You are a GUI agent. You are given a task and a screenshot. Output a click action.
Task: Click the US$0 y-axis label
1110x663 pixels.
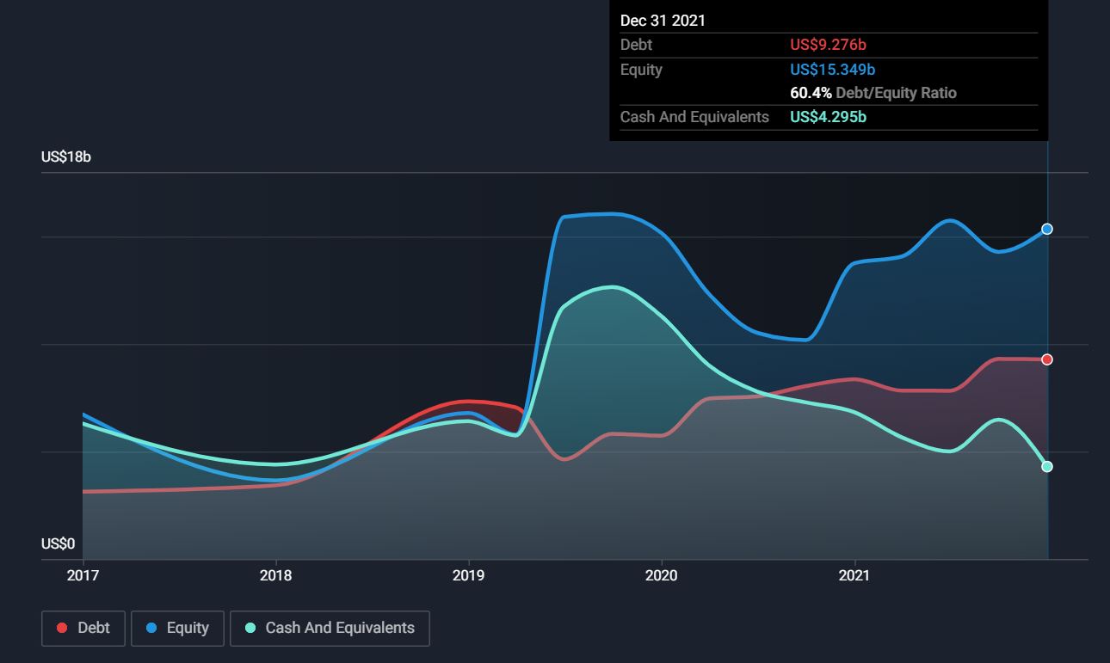click(x=58, y=543)
